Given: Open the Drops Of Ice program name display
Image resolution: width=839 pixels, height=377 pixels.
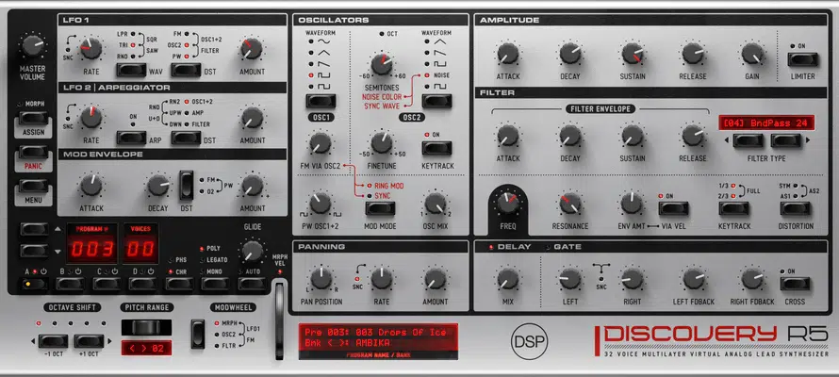Looking at the screenshot, I should 378,338.
